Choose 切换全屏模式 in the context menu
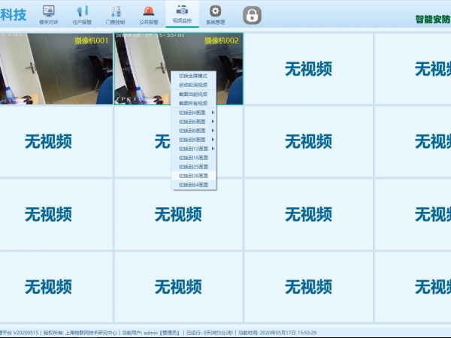 tap(193, 77)
